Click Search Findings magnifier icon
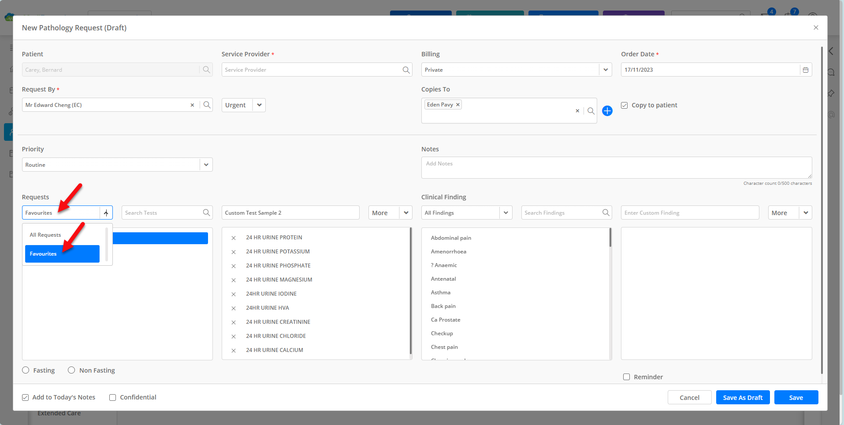The image size is (844, 425). [606, 212]
